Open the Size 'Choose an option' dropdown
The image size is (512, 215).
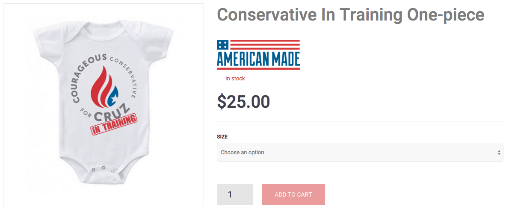(x=360, y=152)
